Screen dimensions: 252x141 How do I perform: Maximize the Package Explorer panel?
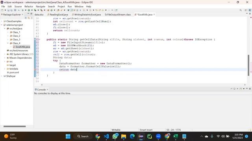coord(31,14)
